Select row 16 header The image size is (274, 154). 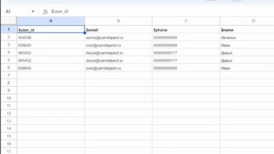coord(9,144)
